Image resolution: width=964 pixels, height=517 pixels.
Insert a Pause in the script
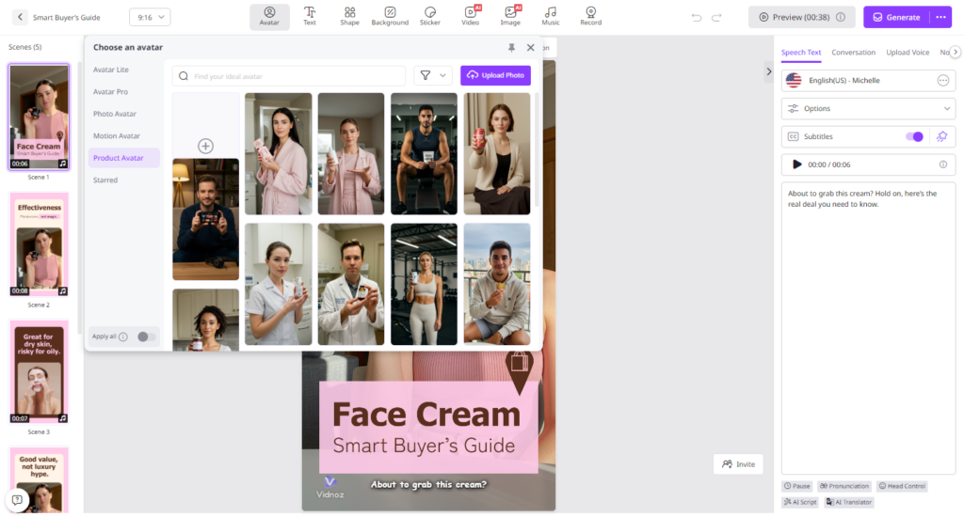796,486
